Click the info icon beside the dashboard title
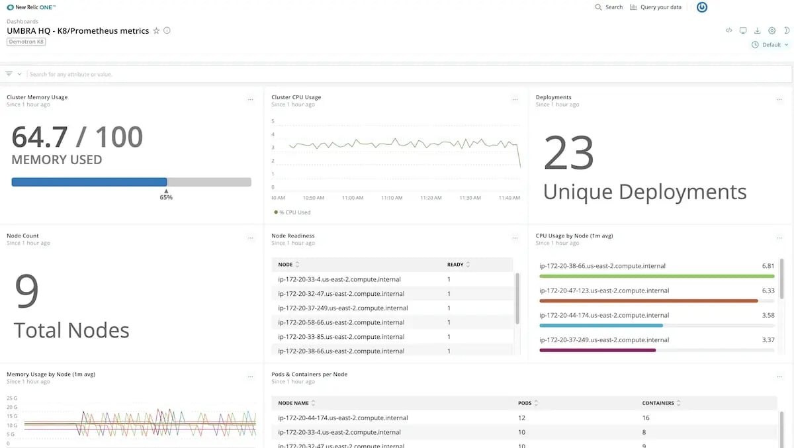 click(x=165, y=30)
